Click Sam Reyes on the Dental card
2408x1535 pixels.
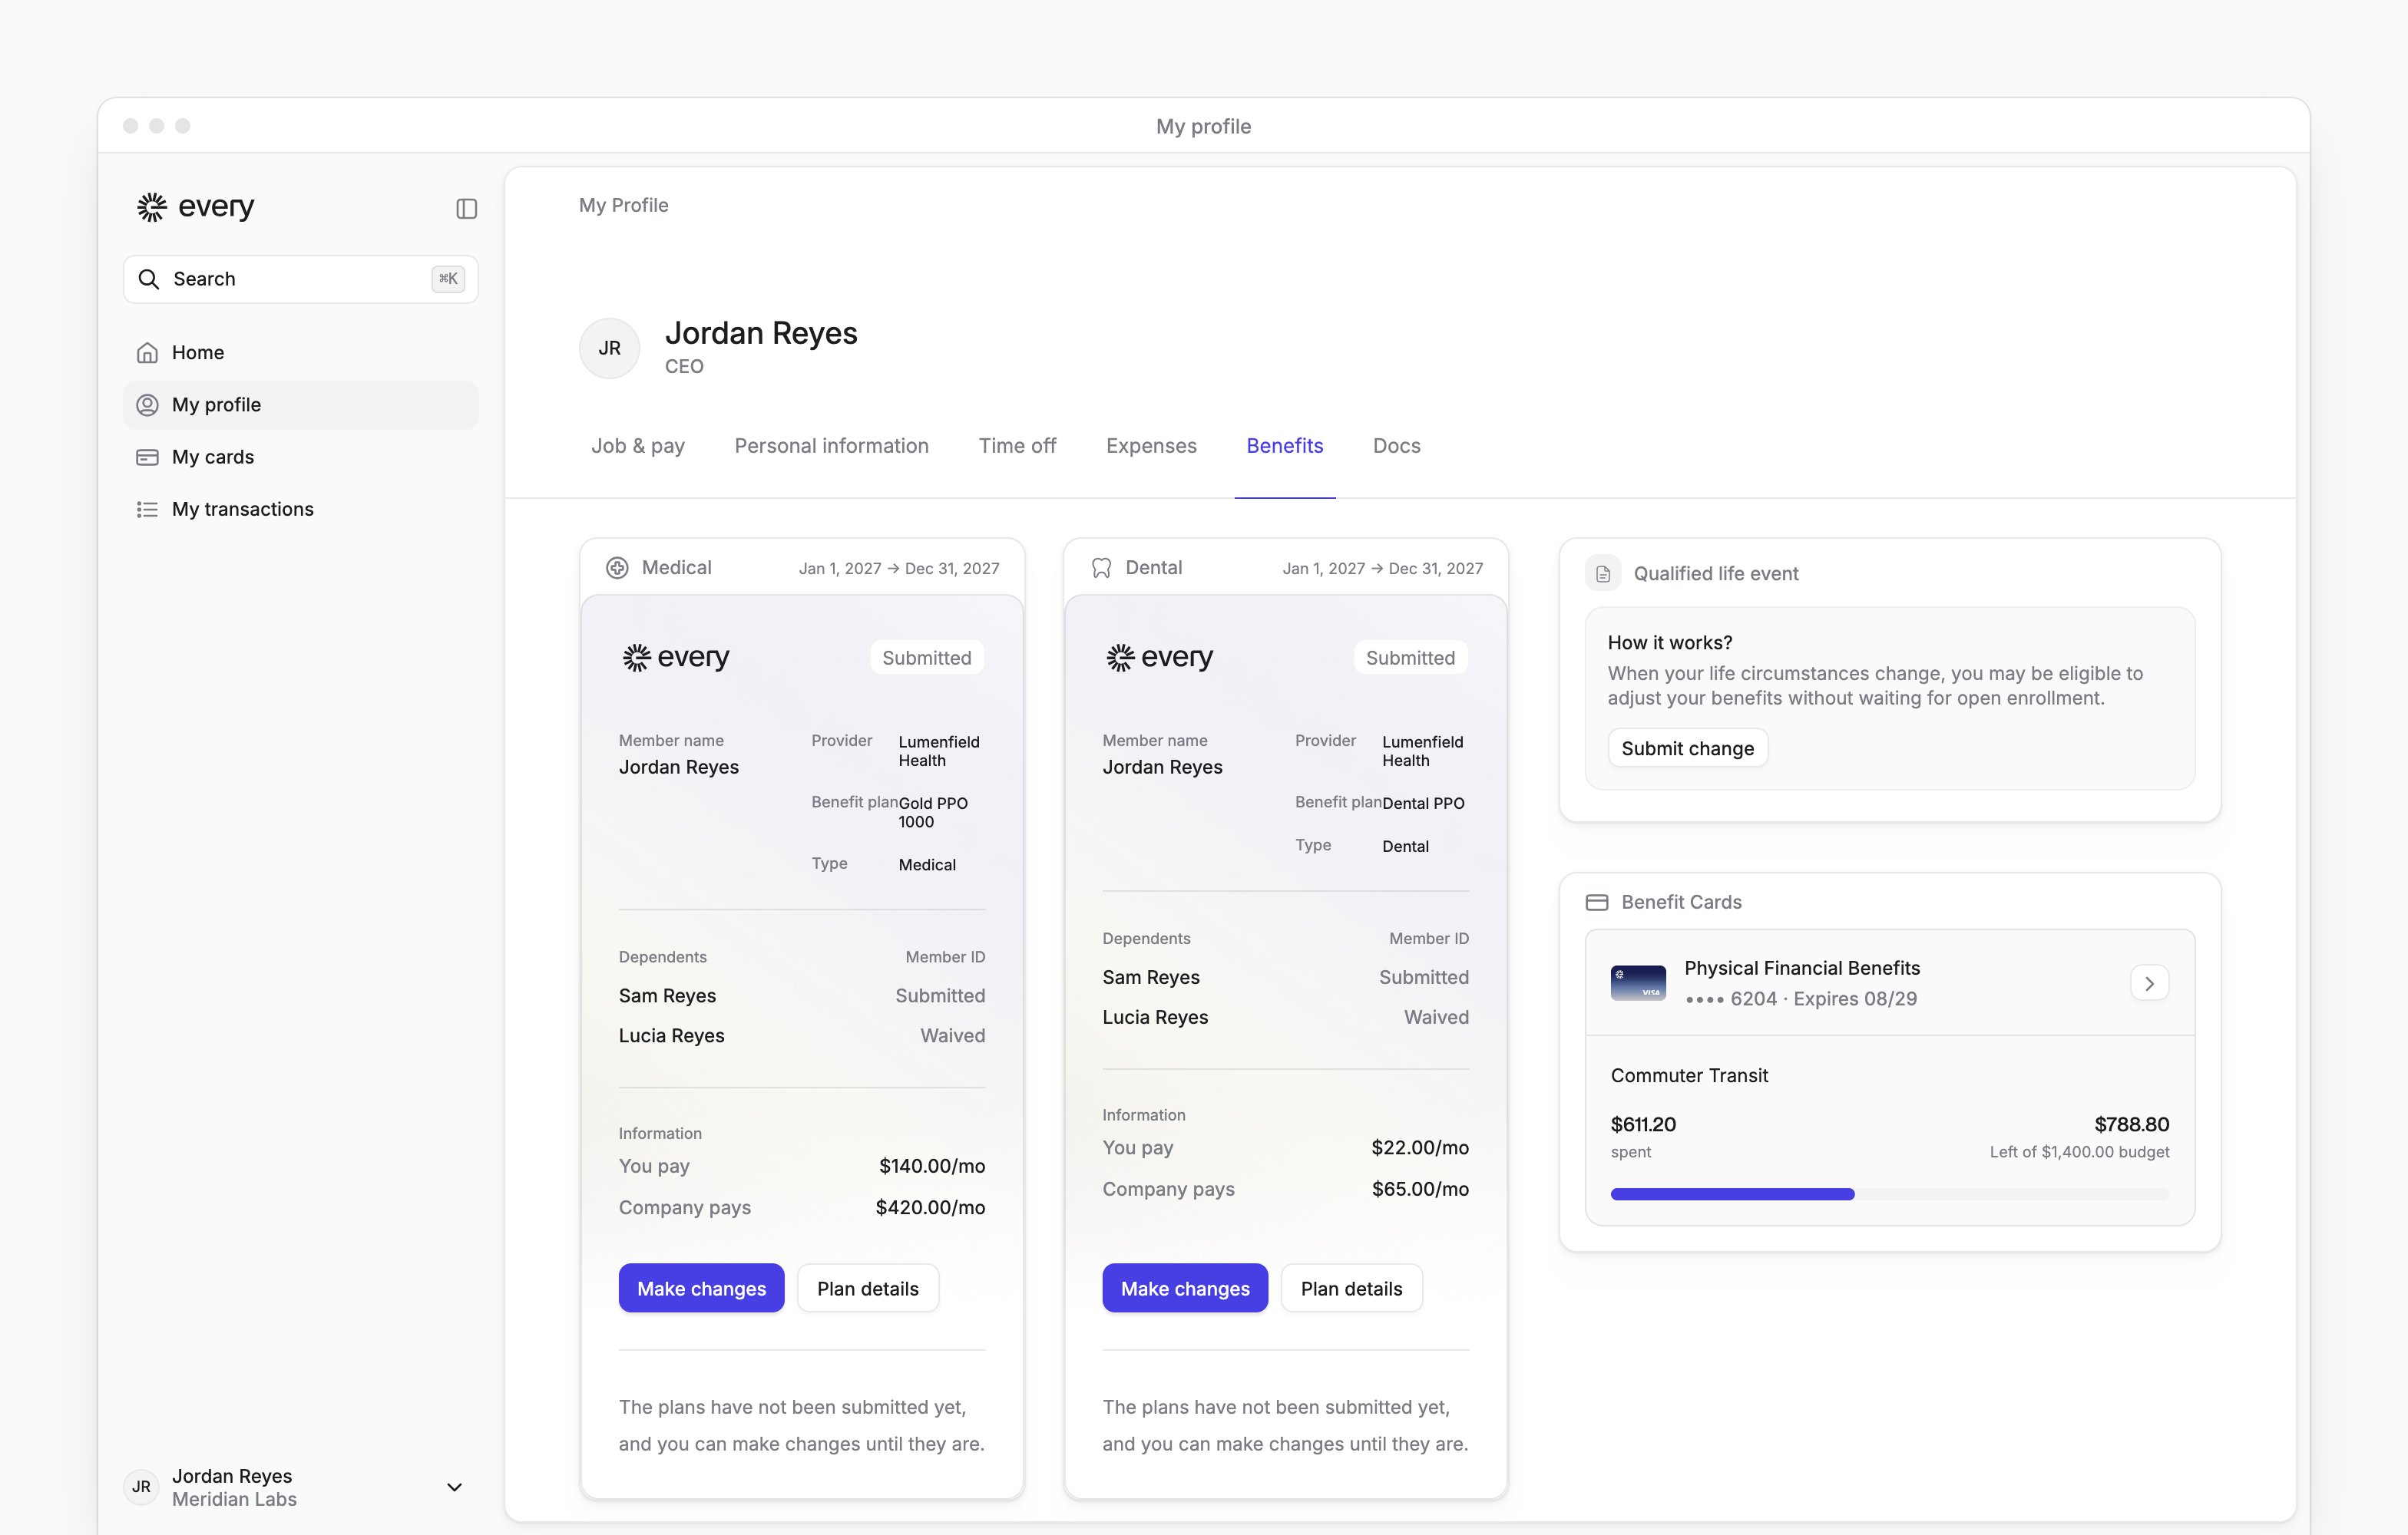click(1150, 977)
